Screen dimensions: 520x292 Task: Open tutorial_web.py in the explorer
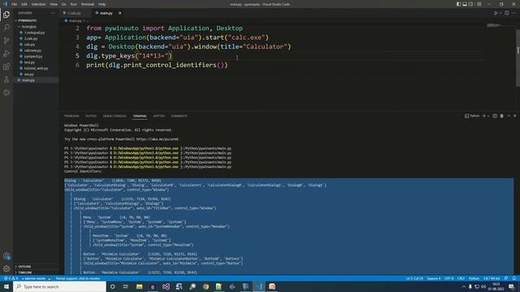(36, 68)
